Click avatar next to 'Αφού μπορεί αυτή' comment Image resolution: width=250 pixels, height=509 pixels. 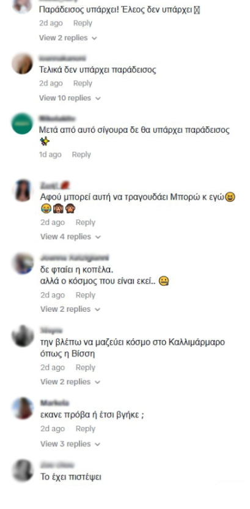[23, 190]
